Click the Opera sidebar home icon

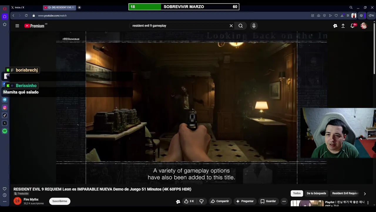pos(5,16)
